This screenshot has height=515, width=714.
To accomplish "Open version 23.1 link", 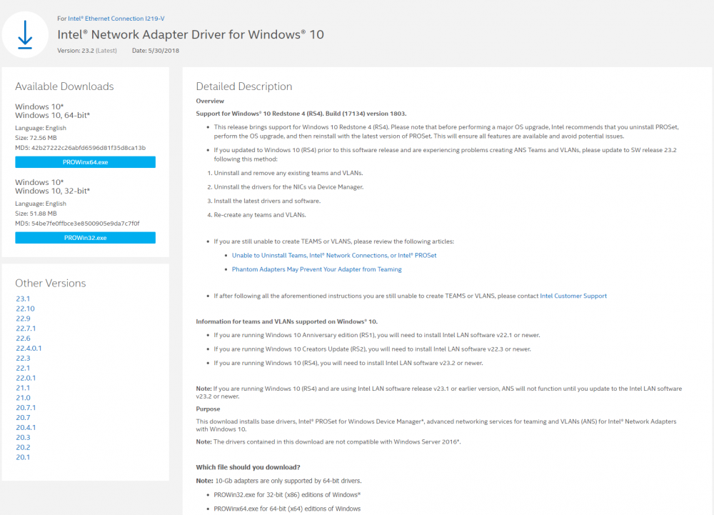I will [23, 299].
